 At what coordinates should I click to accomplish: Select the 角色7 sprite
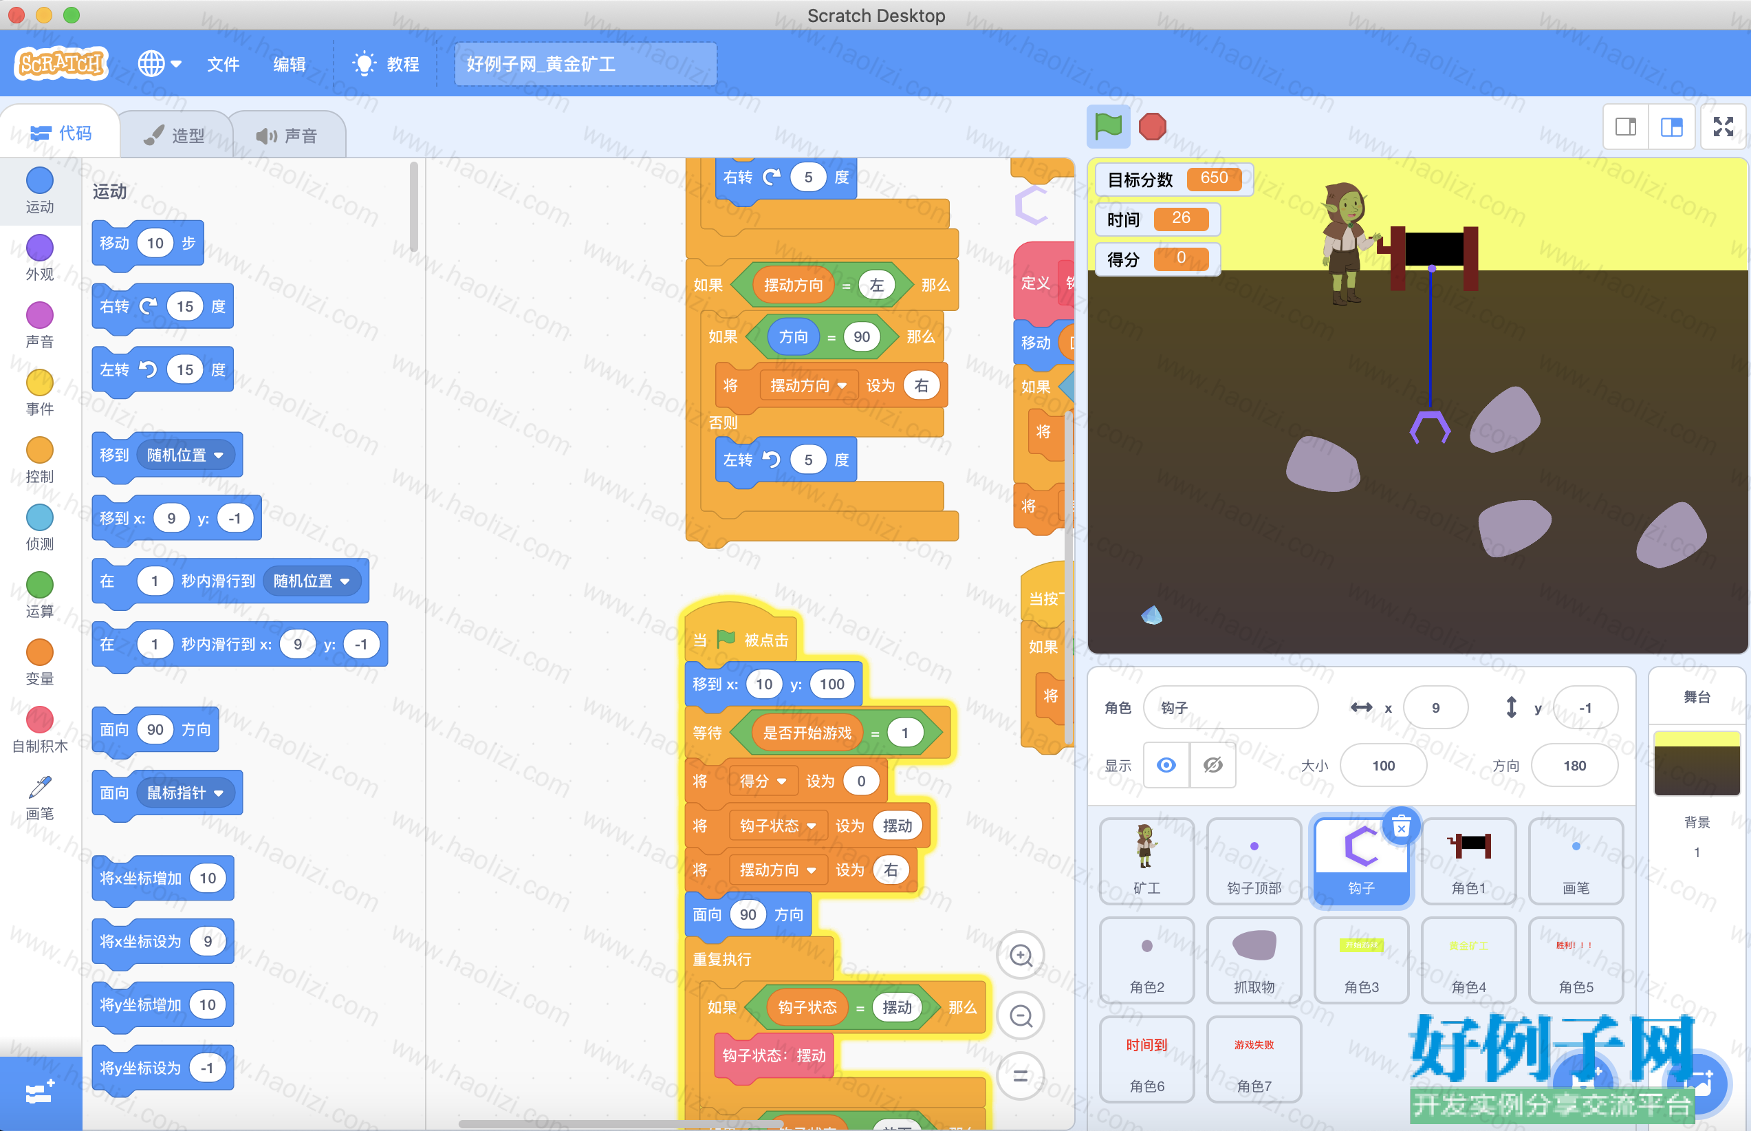coord(1254,1059)
